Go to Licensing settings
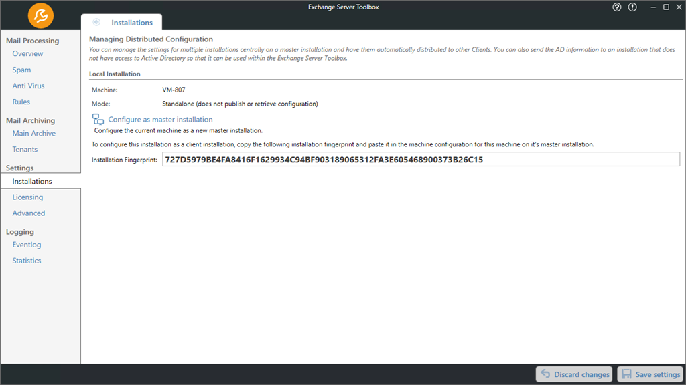Screen dimensions: 686x385 pyautogui.click(x=27, y=197)
